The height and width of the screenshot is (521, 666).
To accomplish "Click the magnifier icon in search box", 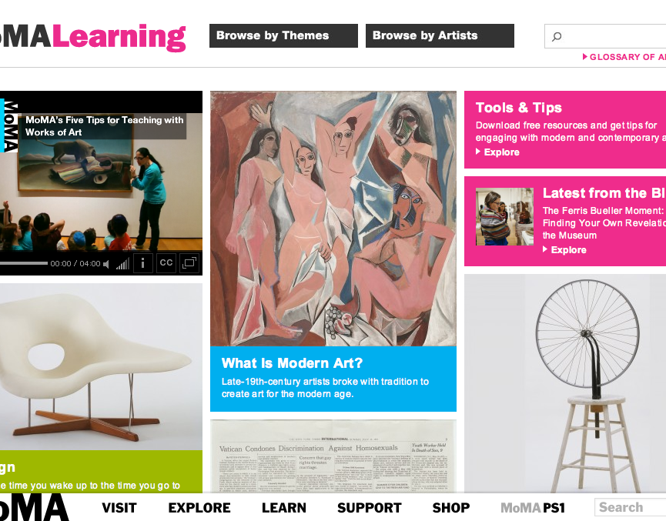I will click(x=557, y=36).
